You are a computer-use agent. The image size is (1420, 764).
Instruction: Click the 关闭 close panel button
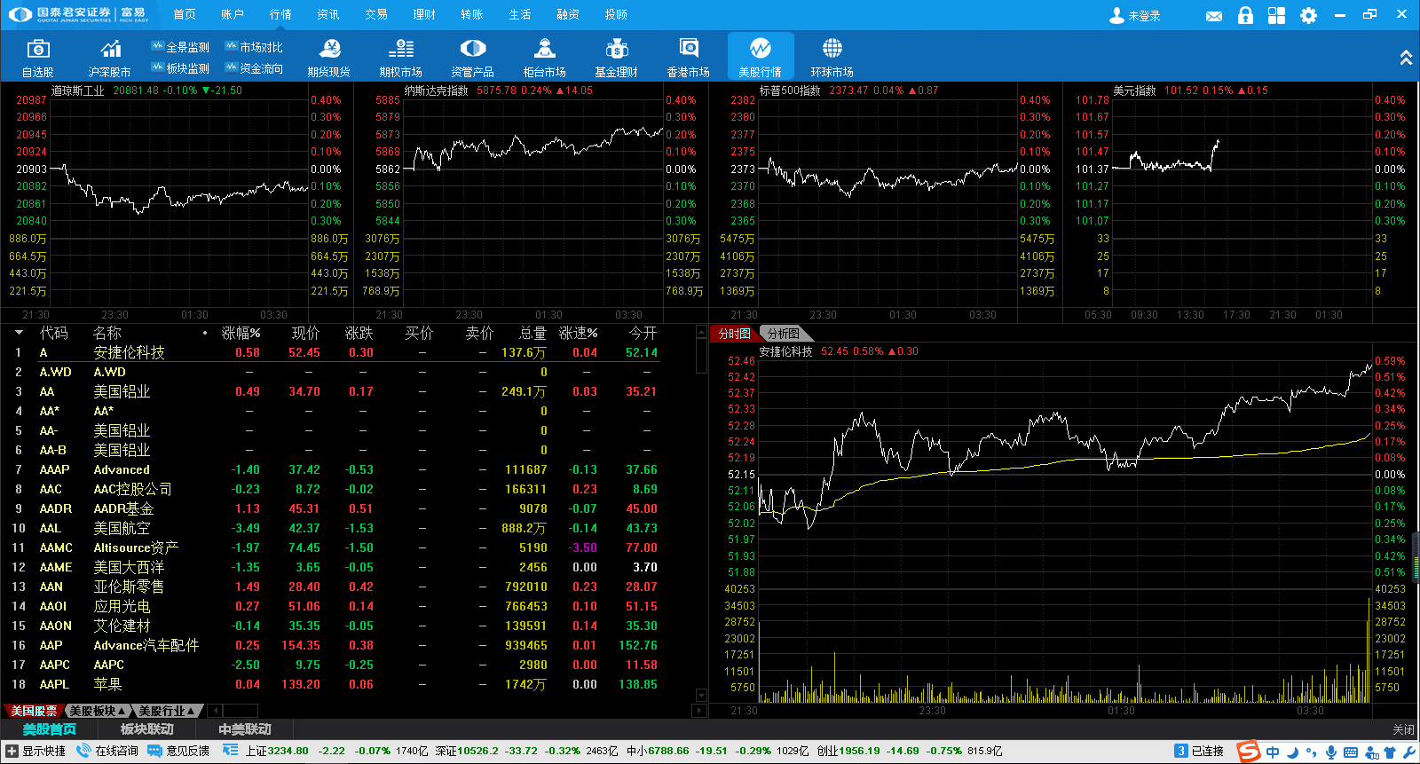point(1403,729)
